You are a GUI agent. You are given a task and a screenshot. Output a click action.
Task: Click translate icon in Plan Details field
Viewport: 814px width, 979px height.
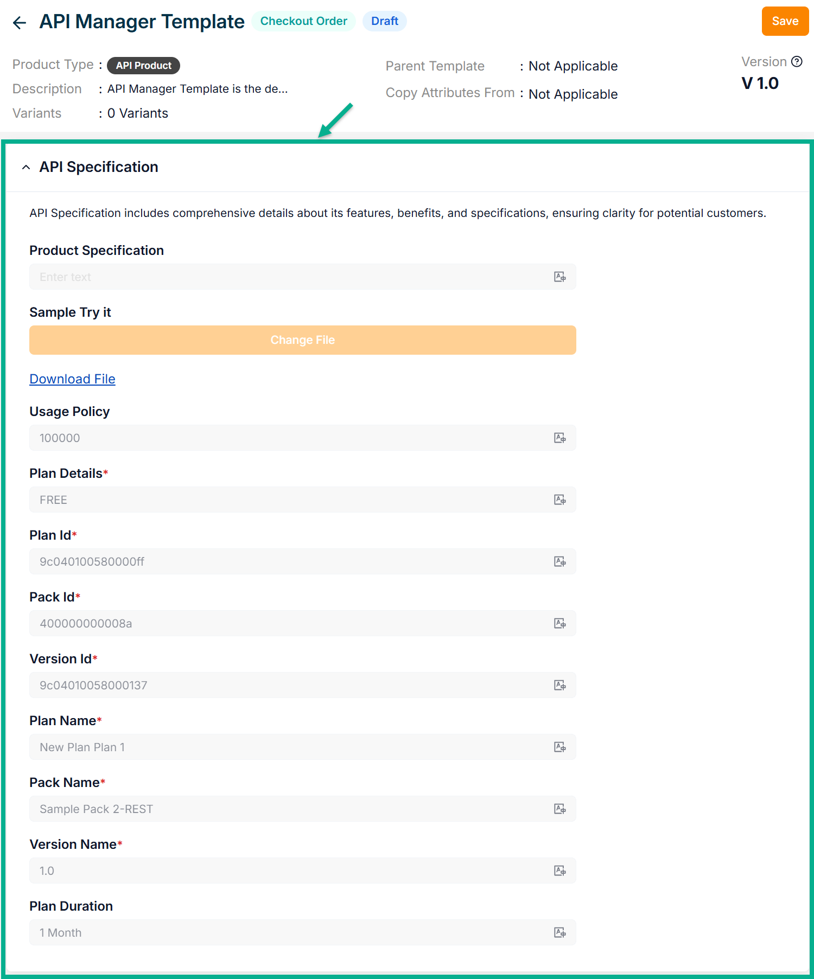click(559, 500)
